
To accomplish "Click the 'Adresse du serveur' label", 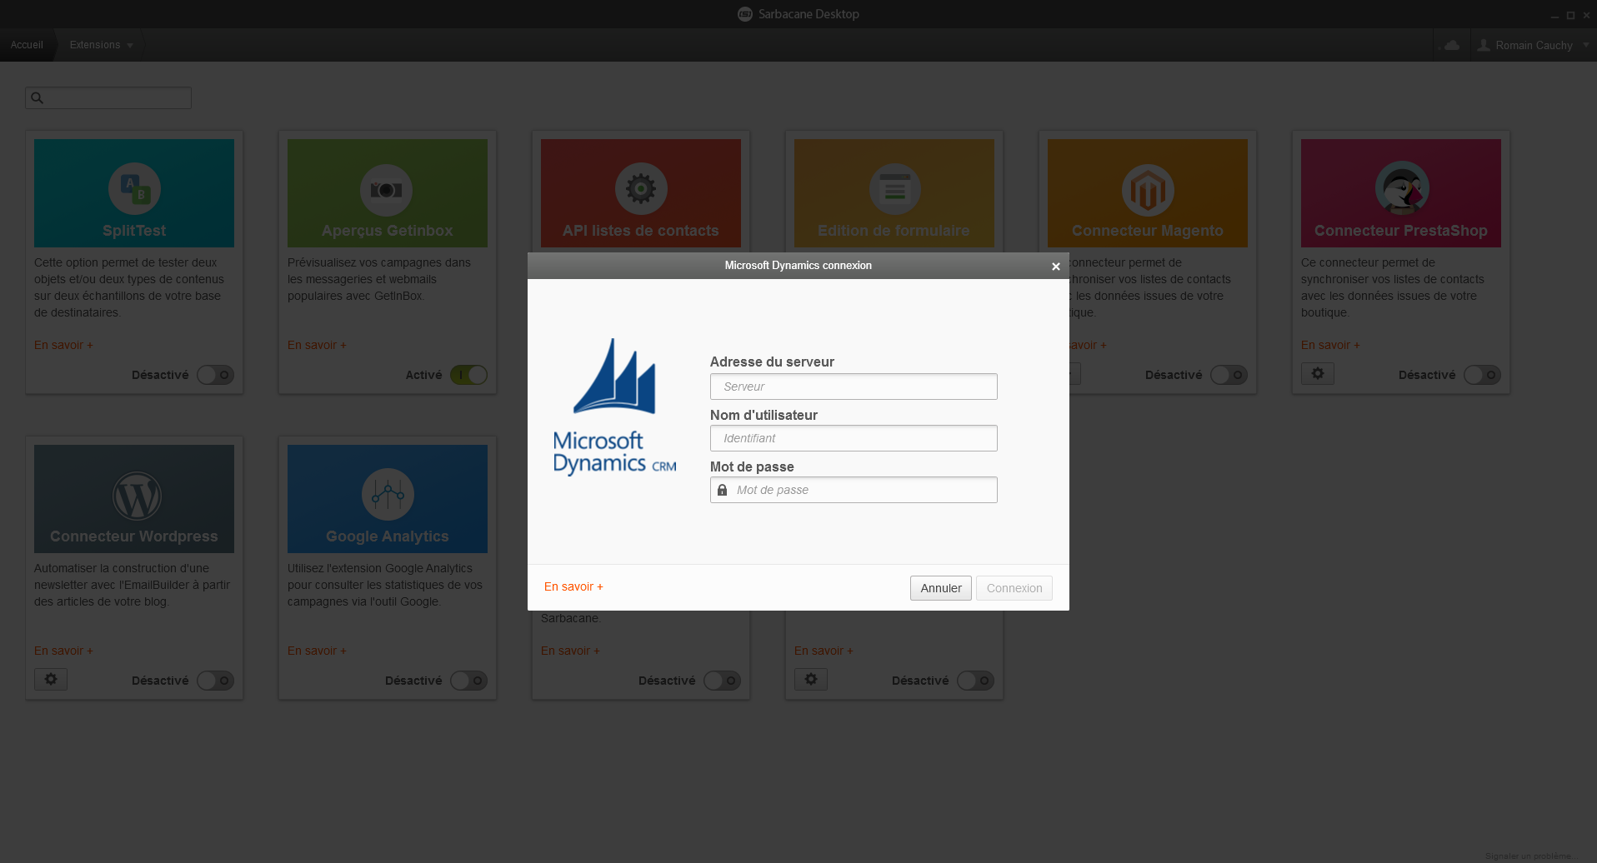I will 772,362.
